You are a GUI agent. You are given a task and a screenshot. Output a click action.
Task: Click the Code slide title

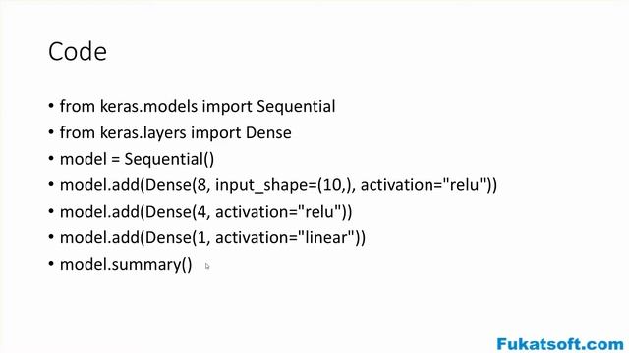click(x=78, y=52)
